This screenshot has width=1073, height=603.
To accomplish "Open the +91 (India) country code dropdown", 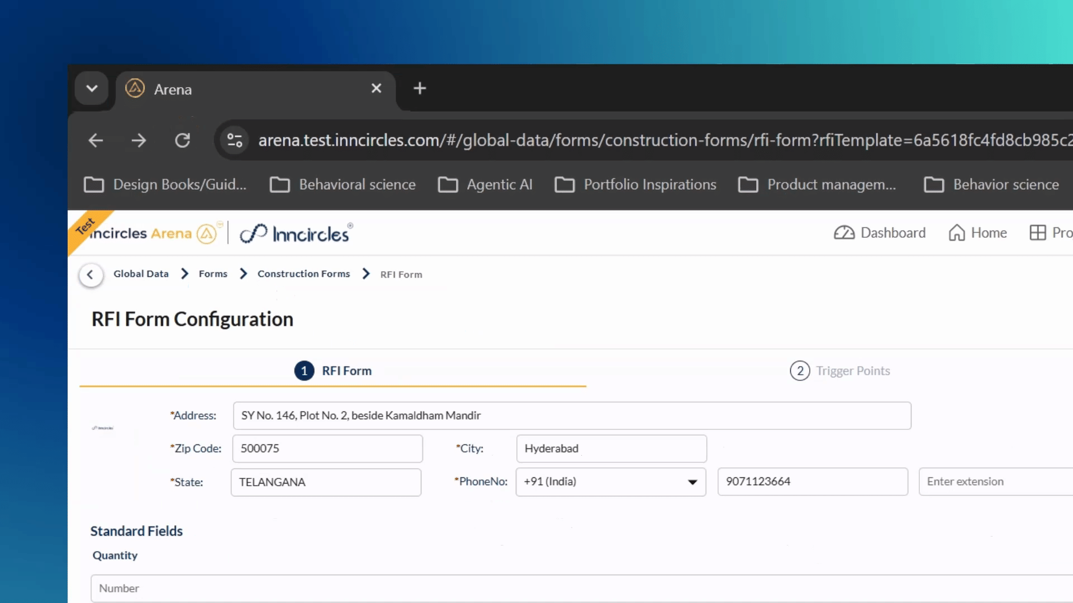I will point(611,482).
